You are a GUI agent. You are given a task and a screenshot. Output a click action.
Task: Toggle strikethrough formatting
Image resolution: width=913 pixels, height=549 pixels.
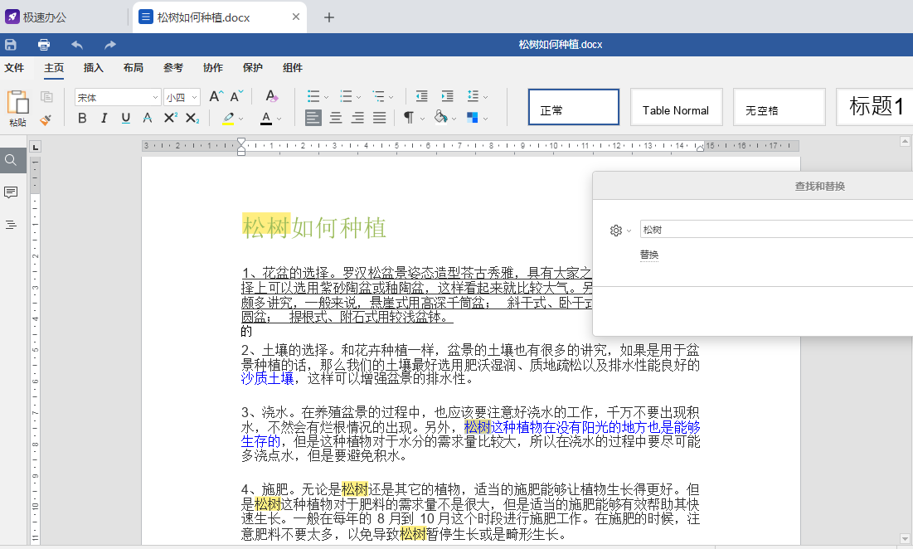[148, 119]
